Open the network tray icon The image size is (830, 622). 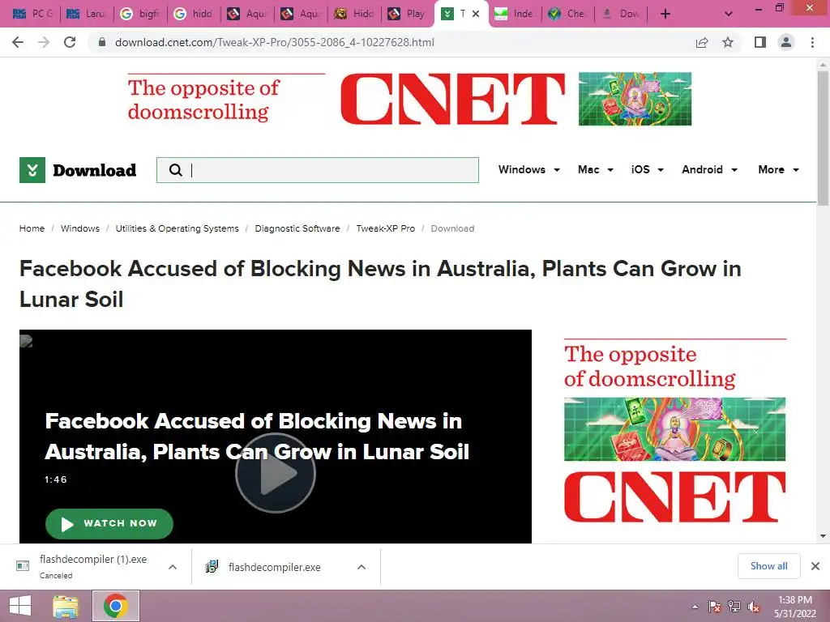click(x=734, y=607)
